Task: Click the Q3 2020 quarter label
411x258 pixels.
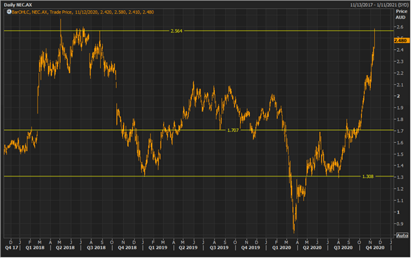Action: point(343,248)
